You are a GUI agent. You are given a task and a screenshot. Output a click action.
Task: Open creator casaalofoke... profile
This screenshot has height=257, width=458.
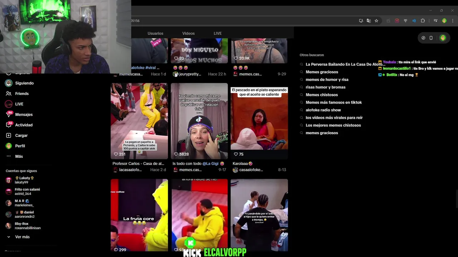pos(251,170)
